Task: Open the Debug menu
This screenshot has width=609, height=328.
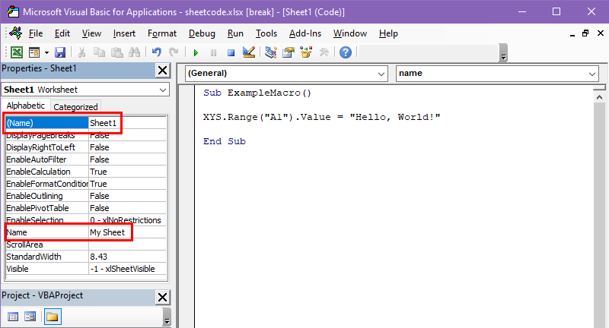Action: click(x=202, y=33)
